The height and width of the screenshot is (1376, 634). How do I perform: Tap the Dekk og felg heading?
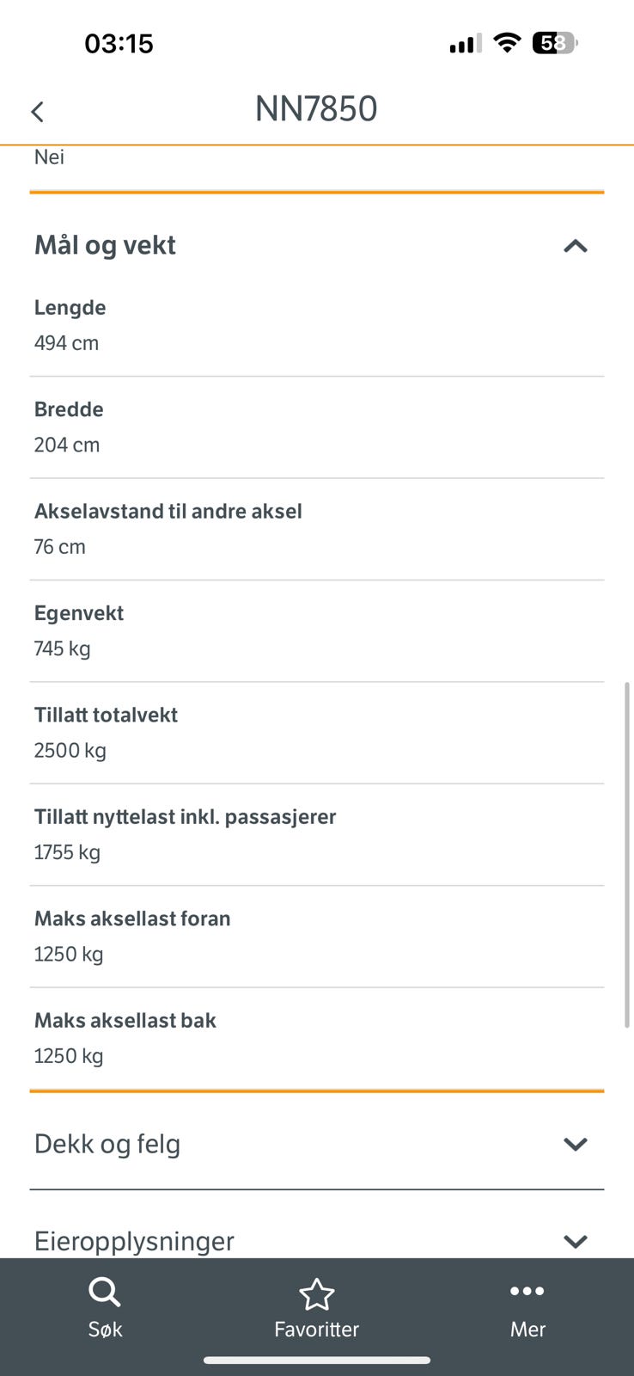(107, 1145)
